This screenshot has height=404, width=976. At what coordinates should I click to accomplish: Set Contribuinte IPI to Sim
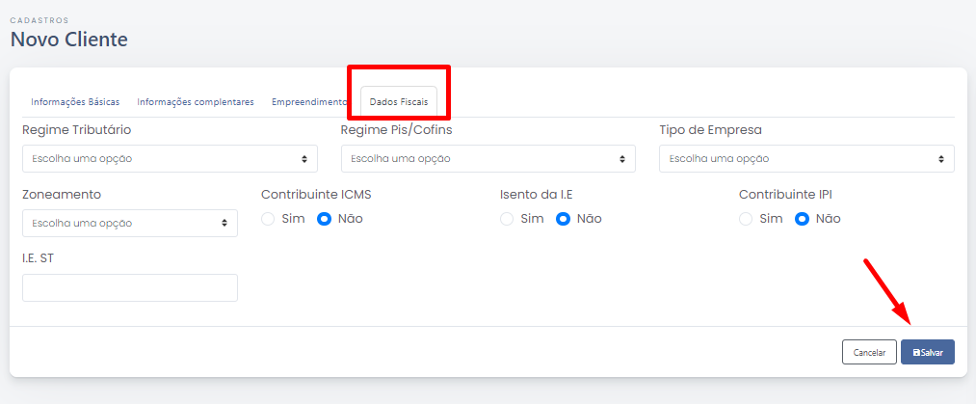pyautogui.click(x=746, y=219)
